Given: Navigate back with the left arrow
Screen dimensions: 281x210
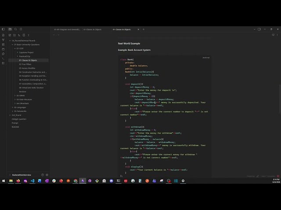Looking at the screenshot, I should [54, 35].
